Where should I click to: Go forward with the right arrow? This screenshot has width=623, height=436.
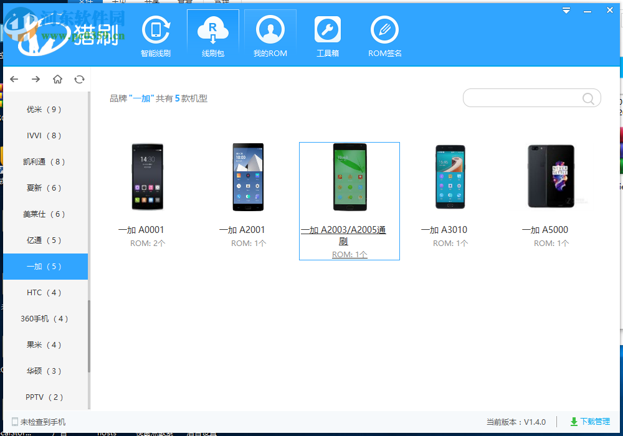(x=36, y=79)
